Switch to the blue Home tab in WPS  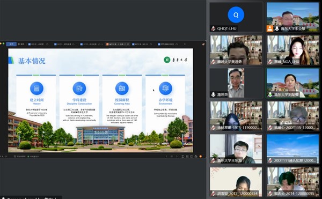click(11, 44)
